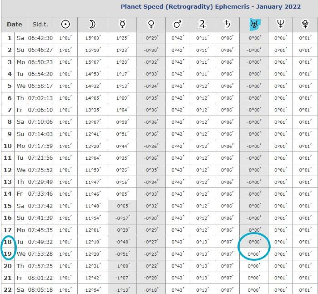Click the Date column header
Screen dimensions: 318x294
click(x=15, y=24)
